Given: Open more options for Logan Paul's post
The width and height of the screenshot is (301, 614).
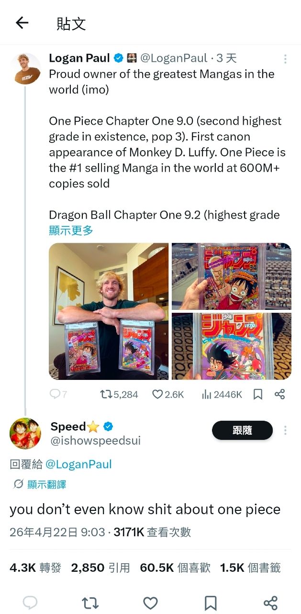Looking at the screenshot, I should [285, 59].
